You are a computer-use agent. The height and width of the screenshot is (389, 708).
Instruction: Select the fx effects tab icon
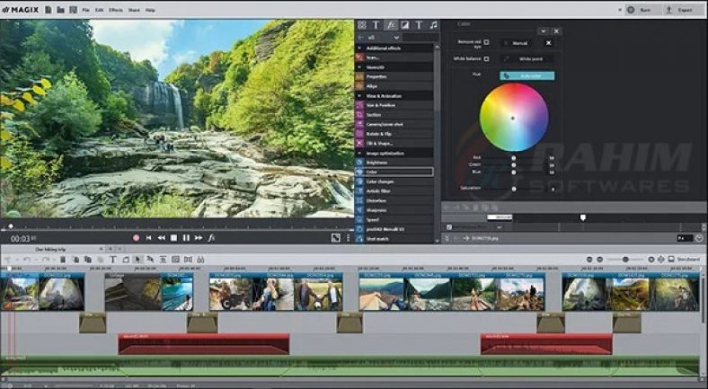pos(391,25)
